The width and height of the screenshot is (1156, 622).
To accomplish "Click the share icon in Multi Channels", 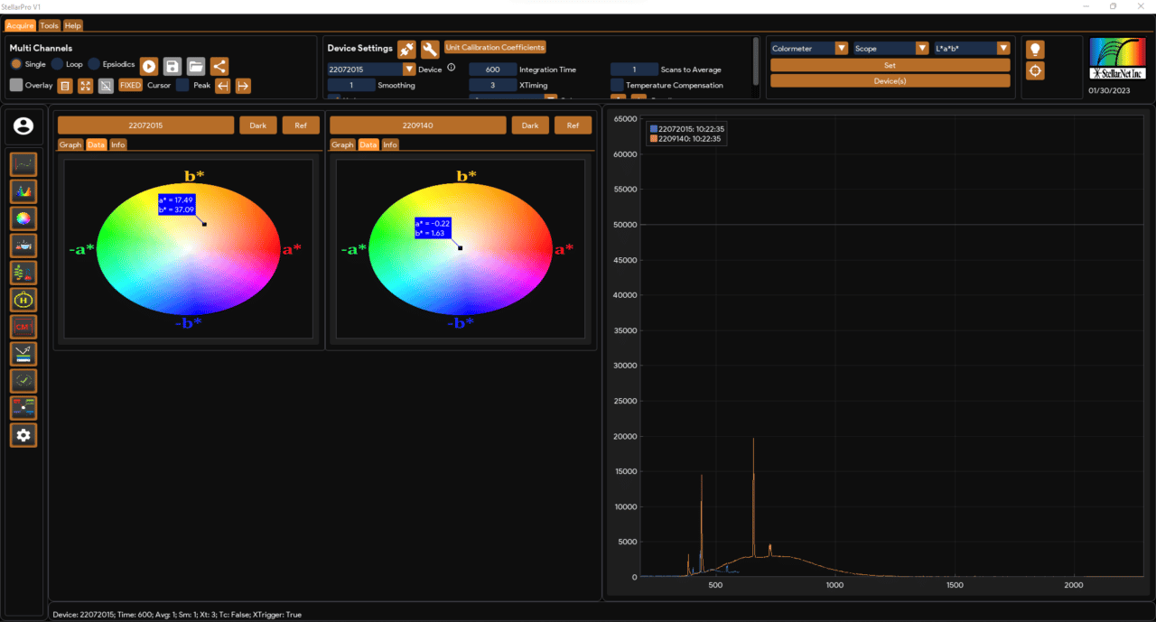I will pyautogui.click(x=218, y=65).
